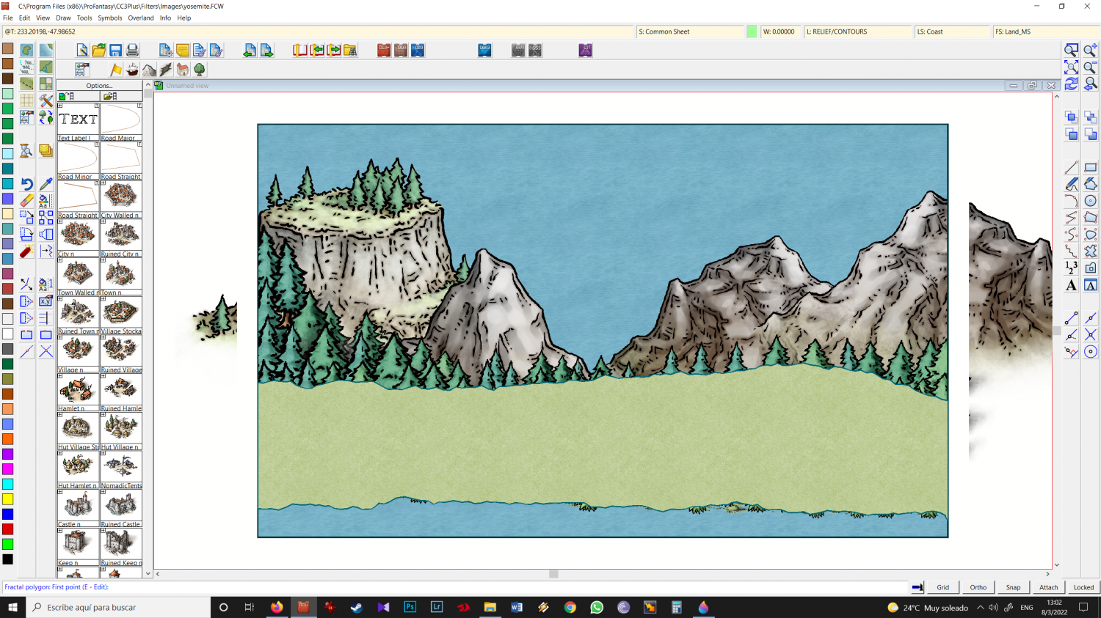Choose the Arc drawing tool
Screen dimensions: 1101x618
[1072, 201]
